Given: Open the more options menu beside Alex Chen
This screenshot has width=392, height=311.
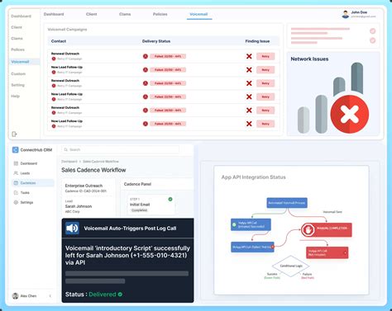Looking at the screenshot, I should pyautogui.click(x=50, y=296).
